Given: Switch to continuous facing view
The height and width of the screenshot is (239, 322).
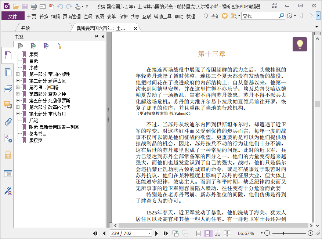Looking at the screenshot, I should [x=227, y=233].
